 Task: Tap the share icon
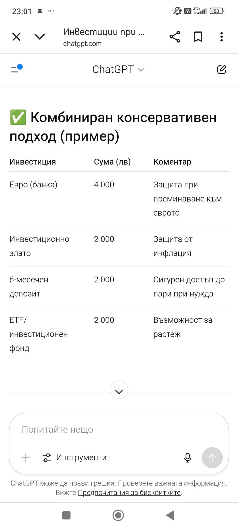(x=175, y=37)
